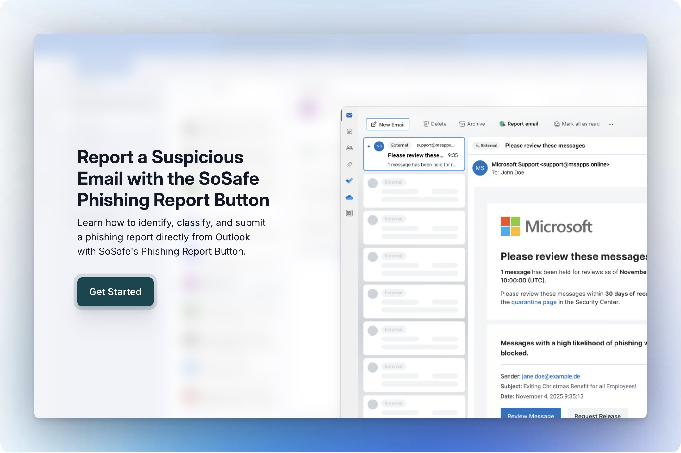Click the Report email button
Screen dimensions: 681x453
(x=519, y=124)
